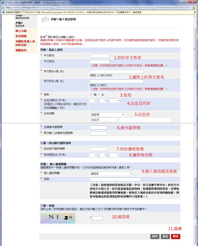Click the 答案 answer input field
Viewport: 198px width, 246px height.
(x=116, y=180)
